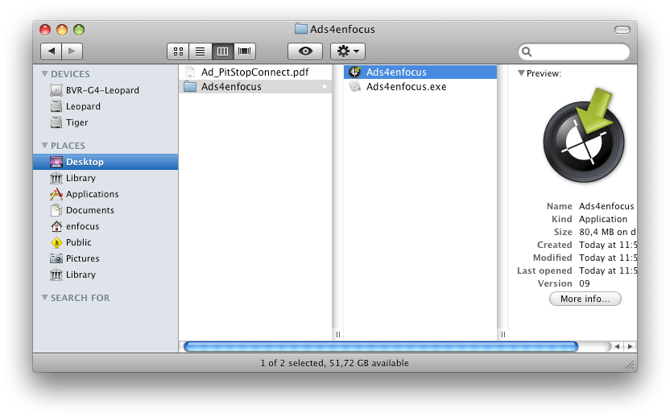670x417 pixels.
Task: Switch to icon view
Action: point(178,52)
